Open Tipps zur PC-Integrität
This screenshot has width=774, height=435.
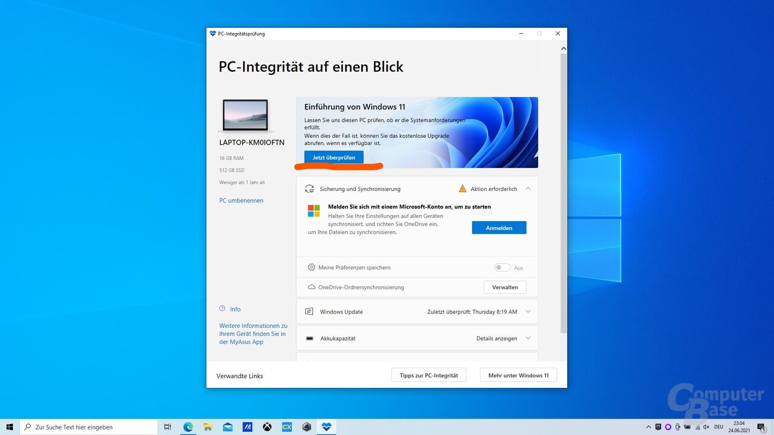point(429,375)
